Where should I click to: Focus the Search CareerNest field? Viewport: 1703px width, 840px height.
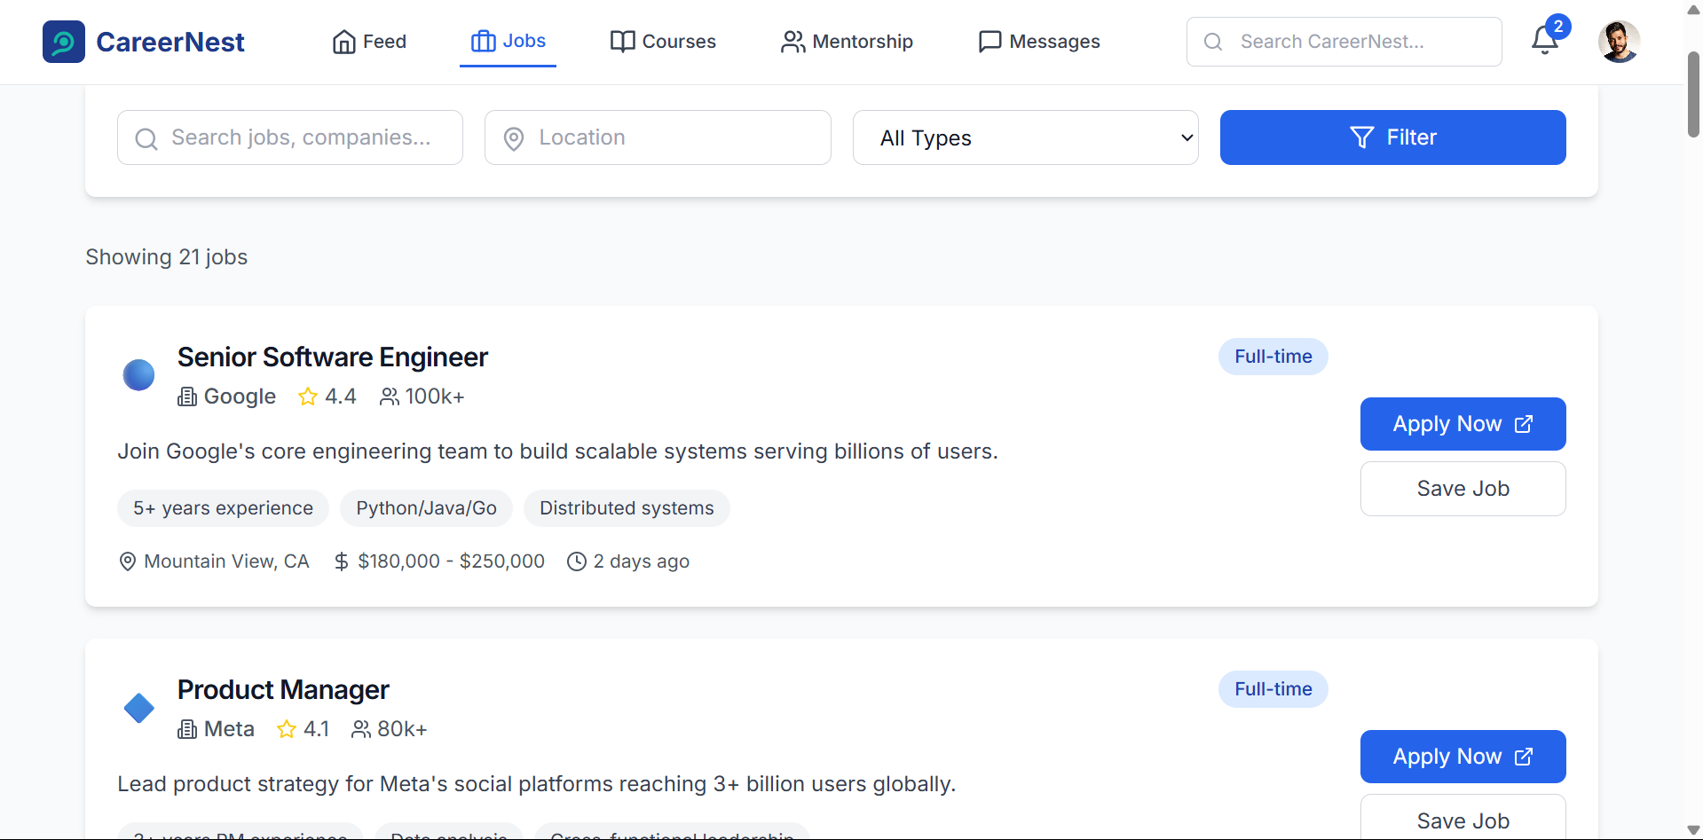tap(1344, 42)
